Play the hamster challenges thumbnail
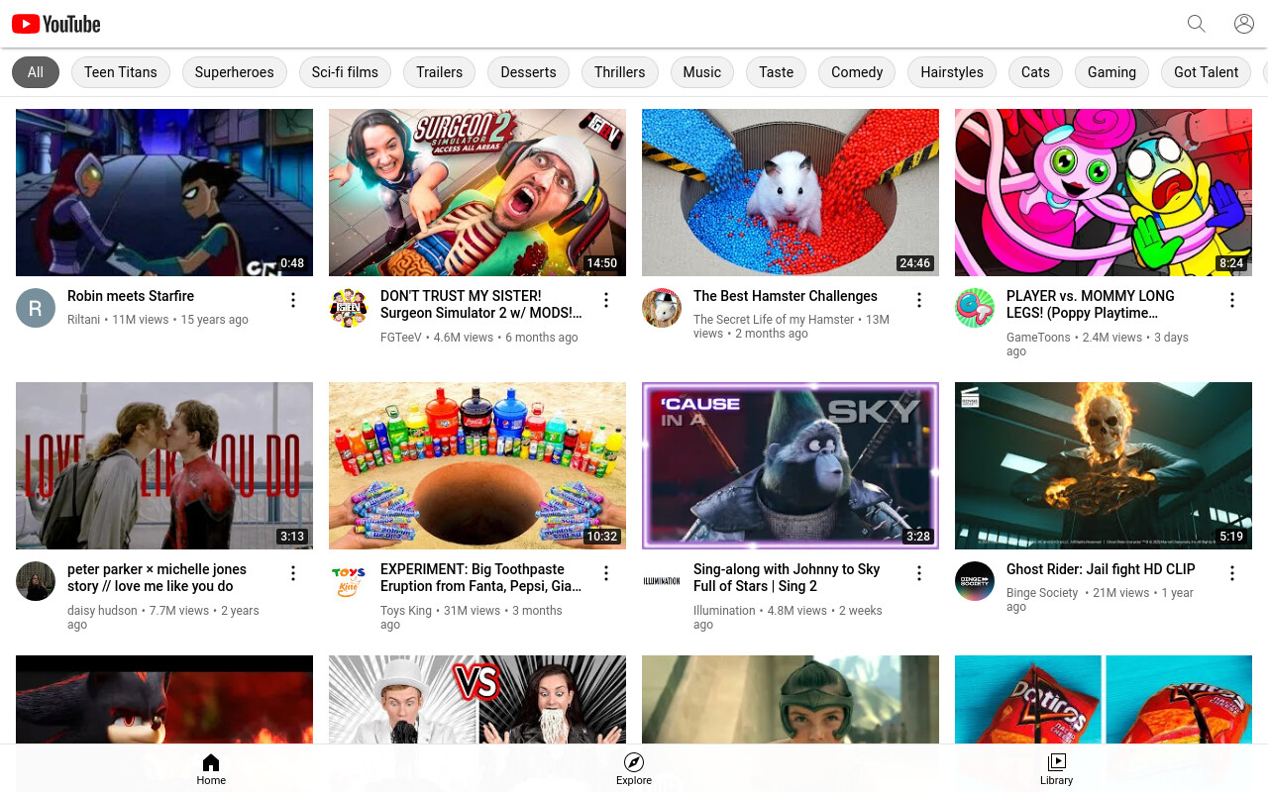 [791, 192]
